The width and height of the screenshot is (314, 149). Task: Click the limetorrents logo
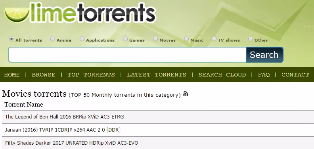(x=80, y=12)
